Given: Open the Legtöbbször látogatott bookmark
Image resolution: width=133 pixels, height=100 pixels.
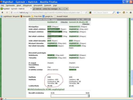Looking at the screenshot, I should [x=10, y=16].
